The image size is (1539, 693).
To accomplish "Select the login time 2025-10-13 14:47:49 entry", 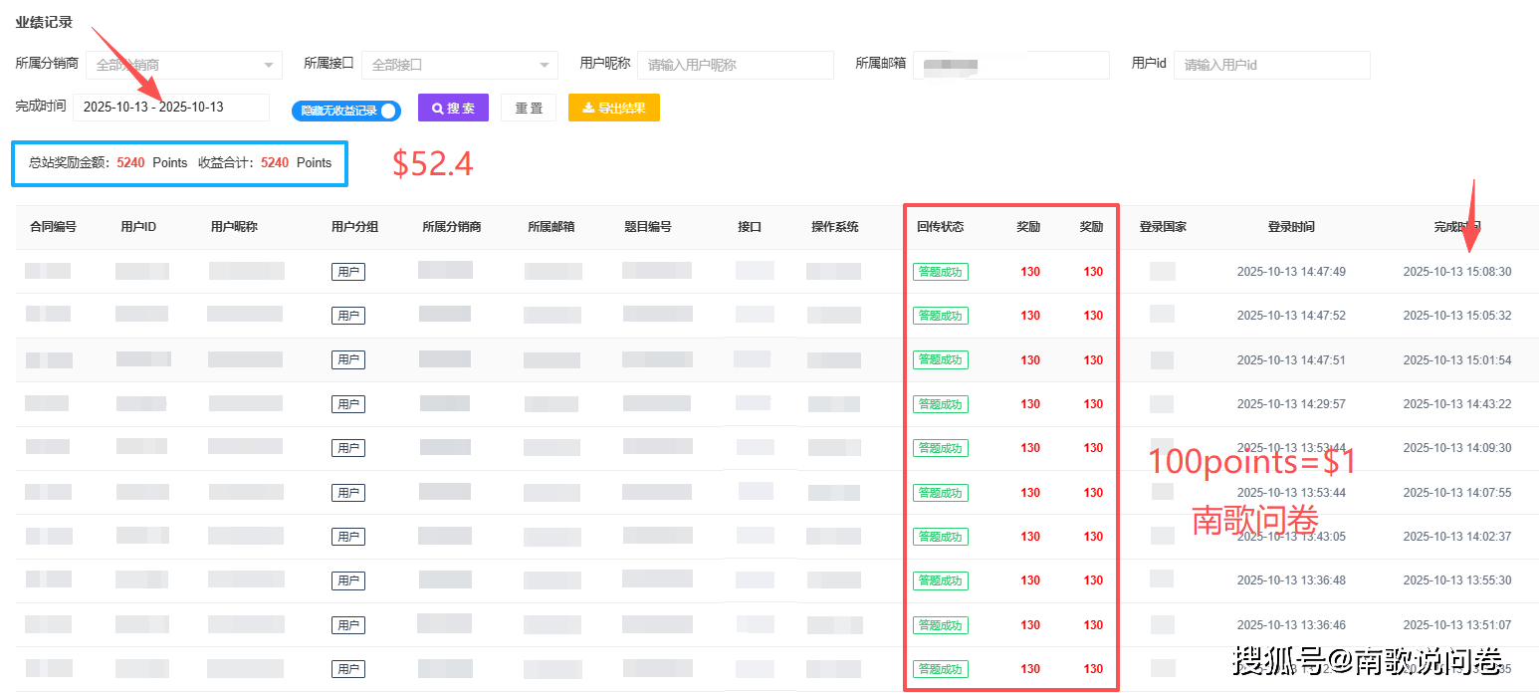I will tap(1292, 271).
